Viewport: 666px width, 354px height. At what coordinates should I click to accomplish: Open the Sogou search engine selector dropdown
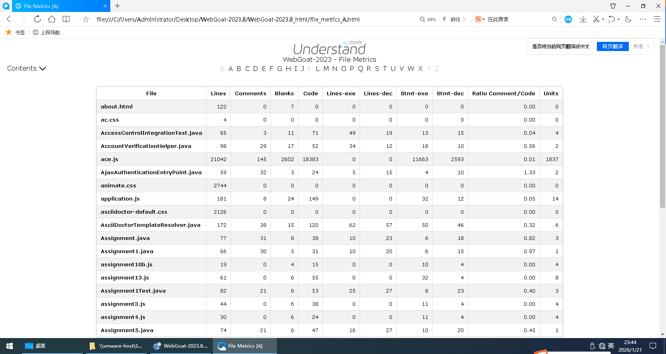[x=479, y=19]
